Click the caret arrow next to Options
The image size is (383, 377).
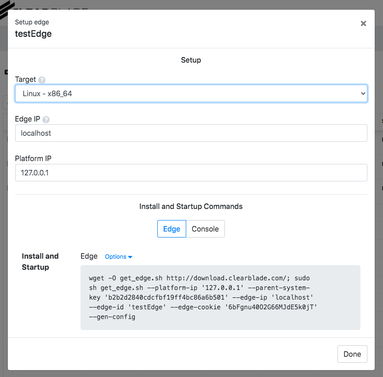coord(130,257)
